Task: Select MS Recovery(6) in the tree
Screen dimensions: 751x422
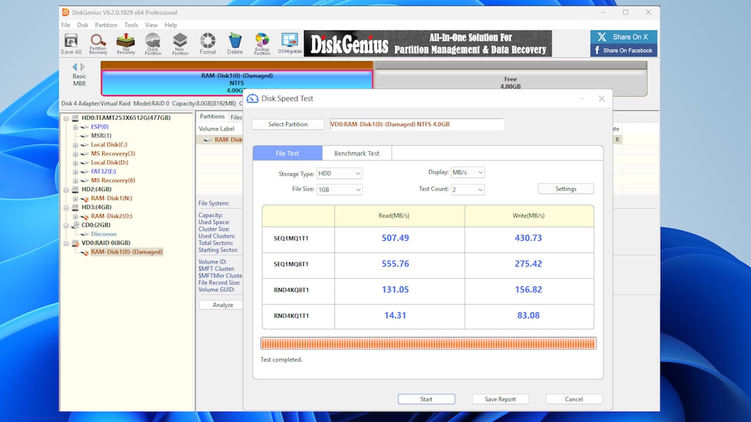Action: [113, 180]
